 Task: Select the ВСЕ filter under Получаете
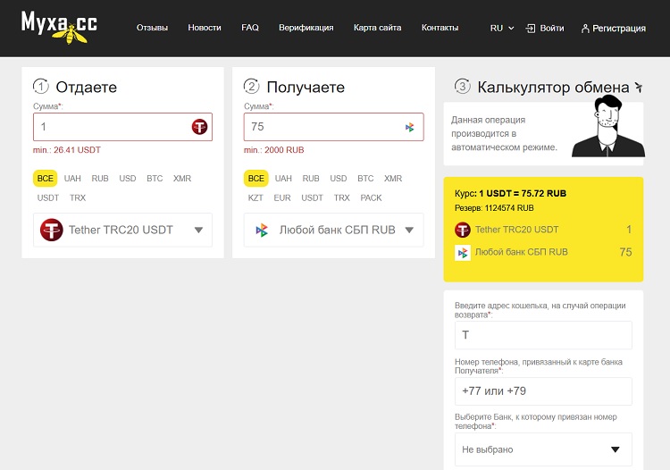point(256,178)
